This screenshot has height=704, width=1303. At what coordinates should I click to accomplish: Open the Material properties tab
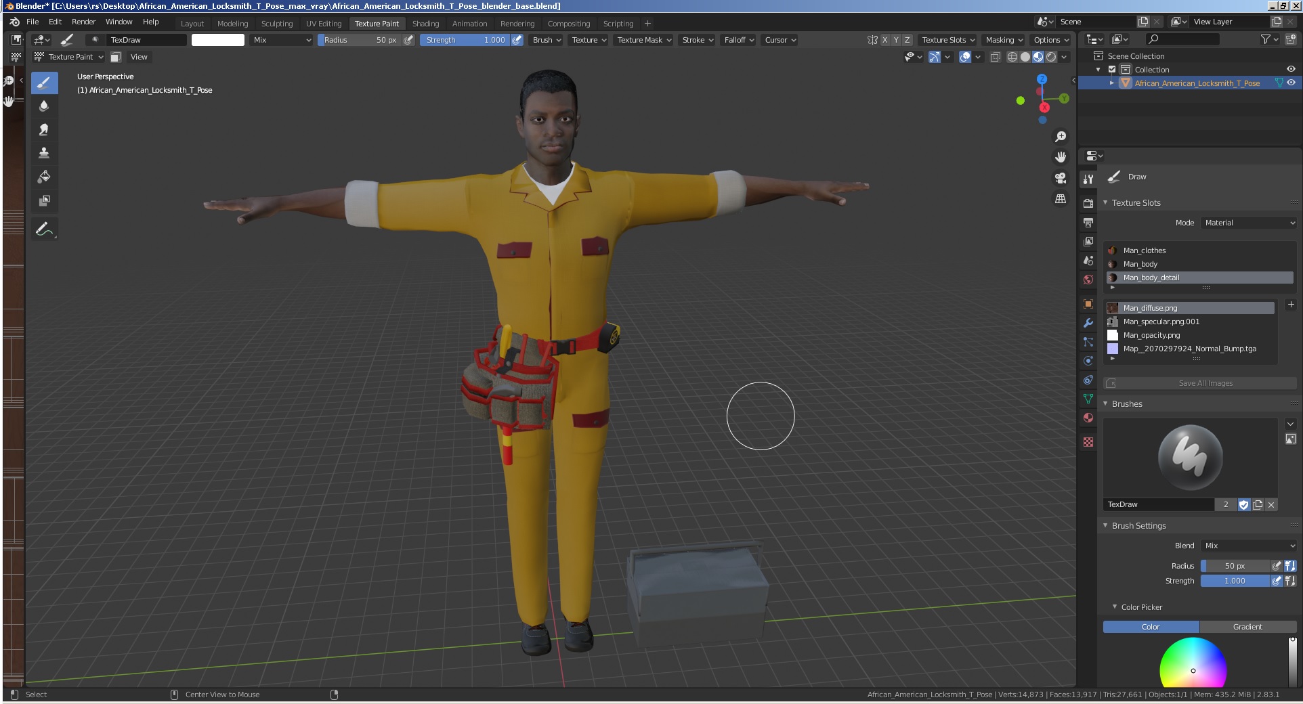(1088, 418)
